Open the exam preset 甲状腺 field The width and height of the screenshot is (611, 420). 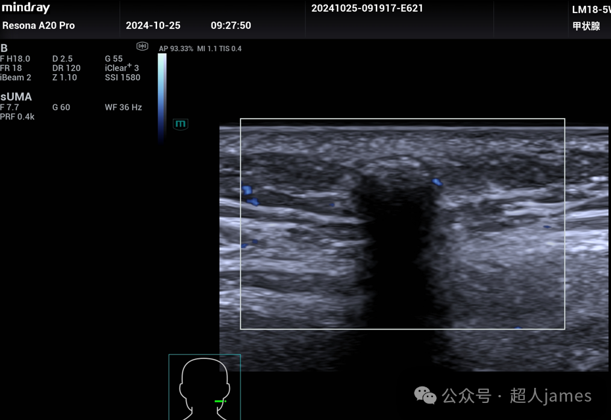pos(586,26)
